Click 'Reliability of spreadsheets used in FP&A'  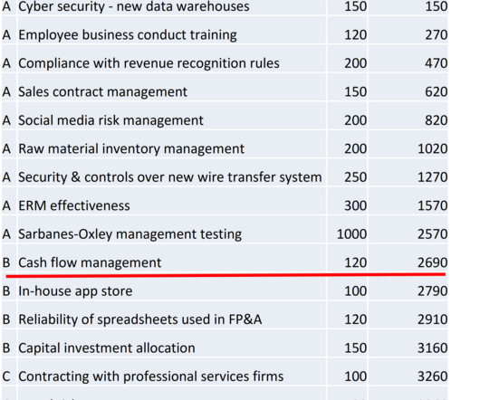pyautogui.click(x=139, y=319)
